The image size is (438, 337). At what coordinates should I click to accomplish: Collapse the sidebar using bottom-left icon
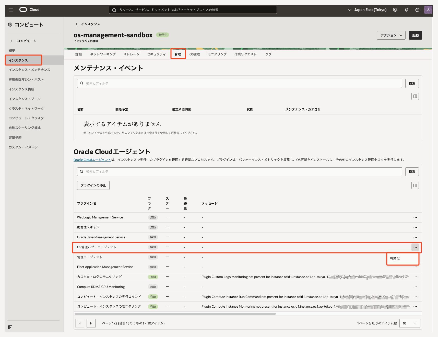click(x=10, y=327)
